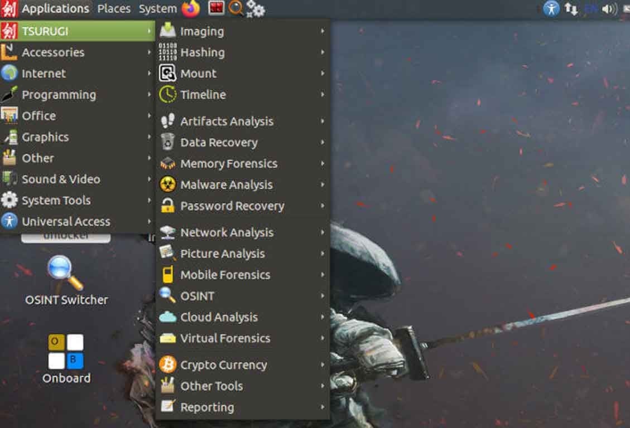Expand the Memory Forensics submenu arrow
Screen dimensions: 630x428
click(323, 164)
